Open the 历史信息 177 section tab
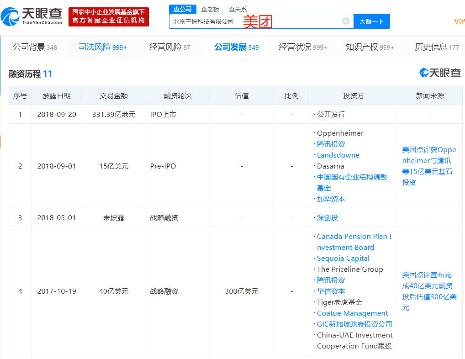 437,47
